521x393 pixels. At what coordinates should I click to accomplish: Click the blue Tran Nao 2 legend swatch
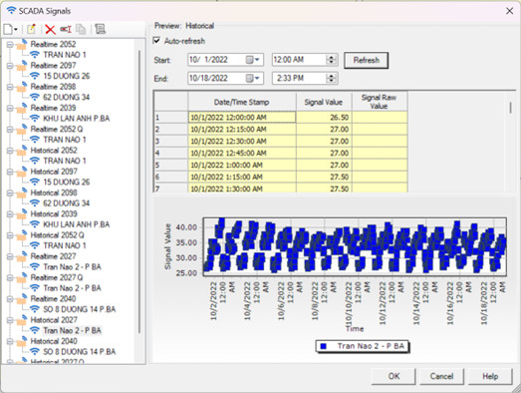pyautogui.click(x=323, y=347)
